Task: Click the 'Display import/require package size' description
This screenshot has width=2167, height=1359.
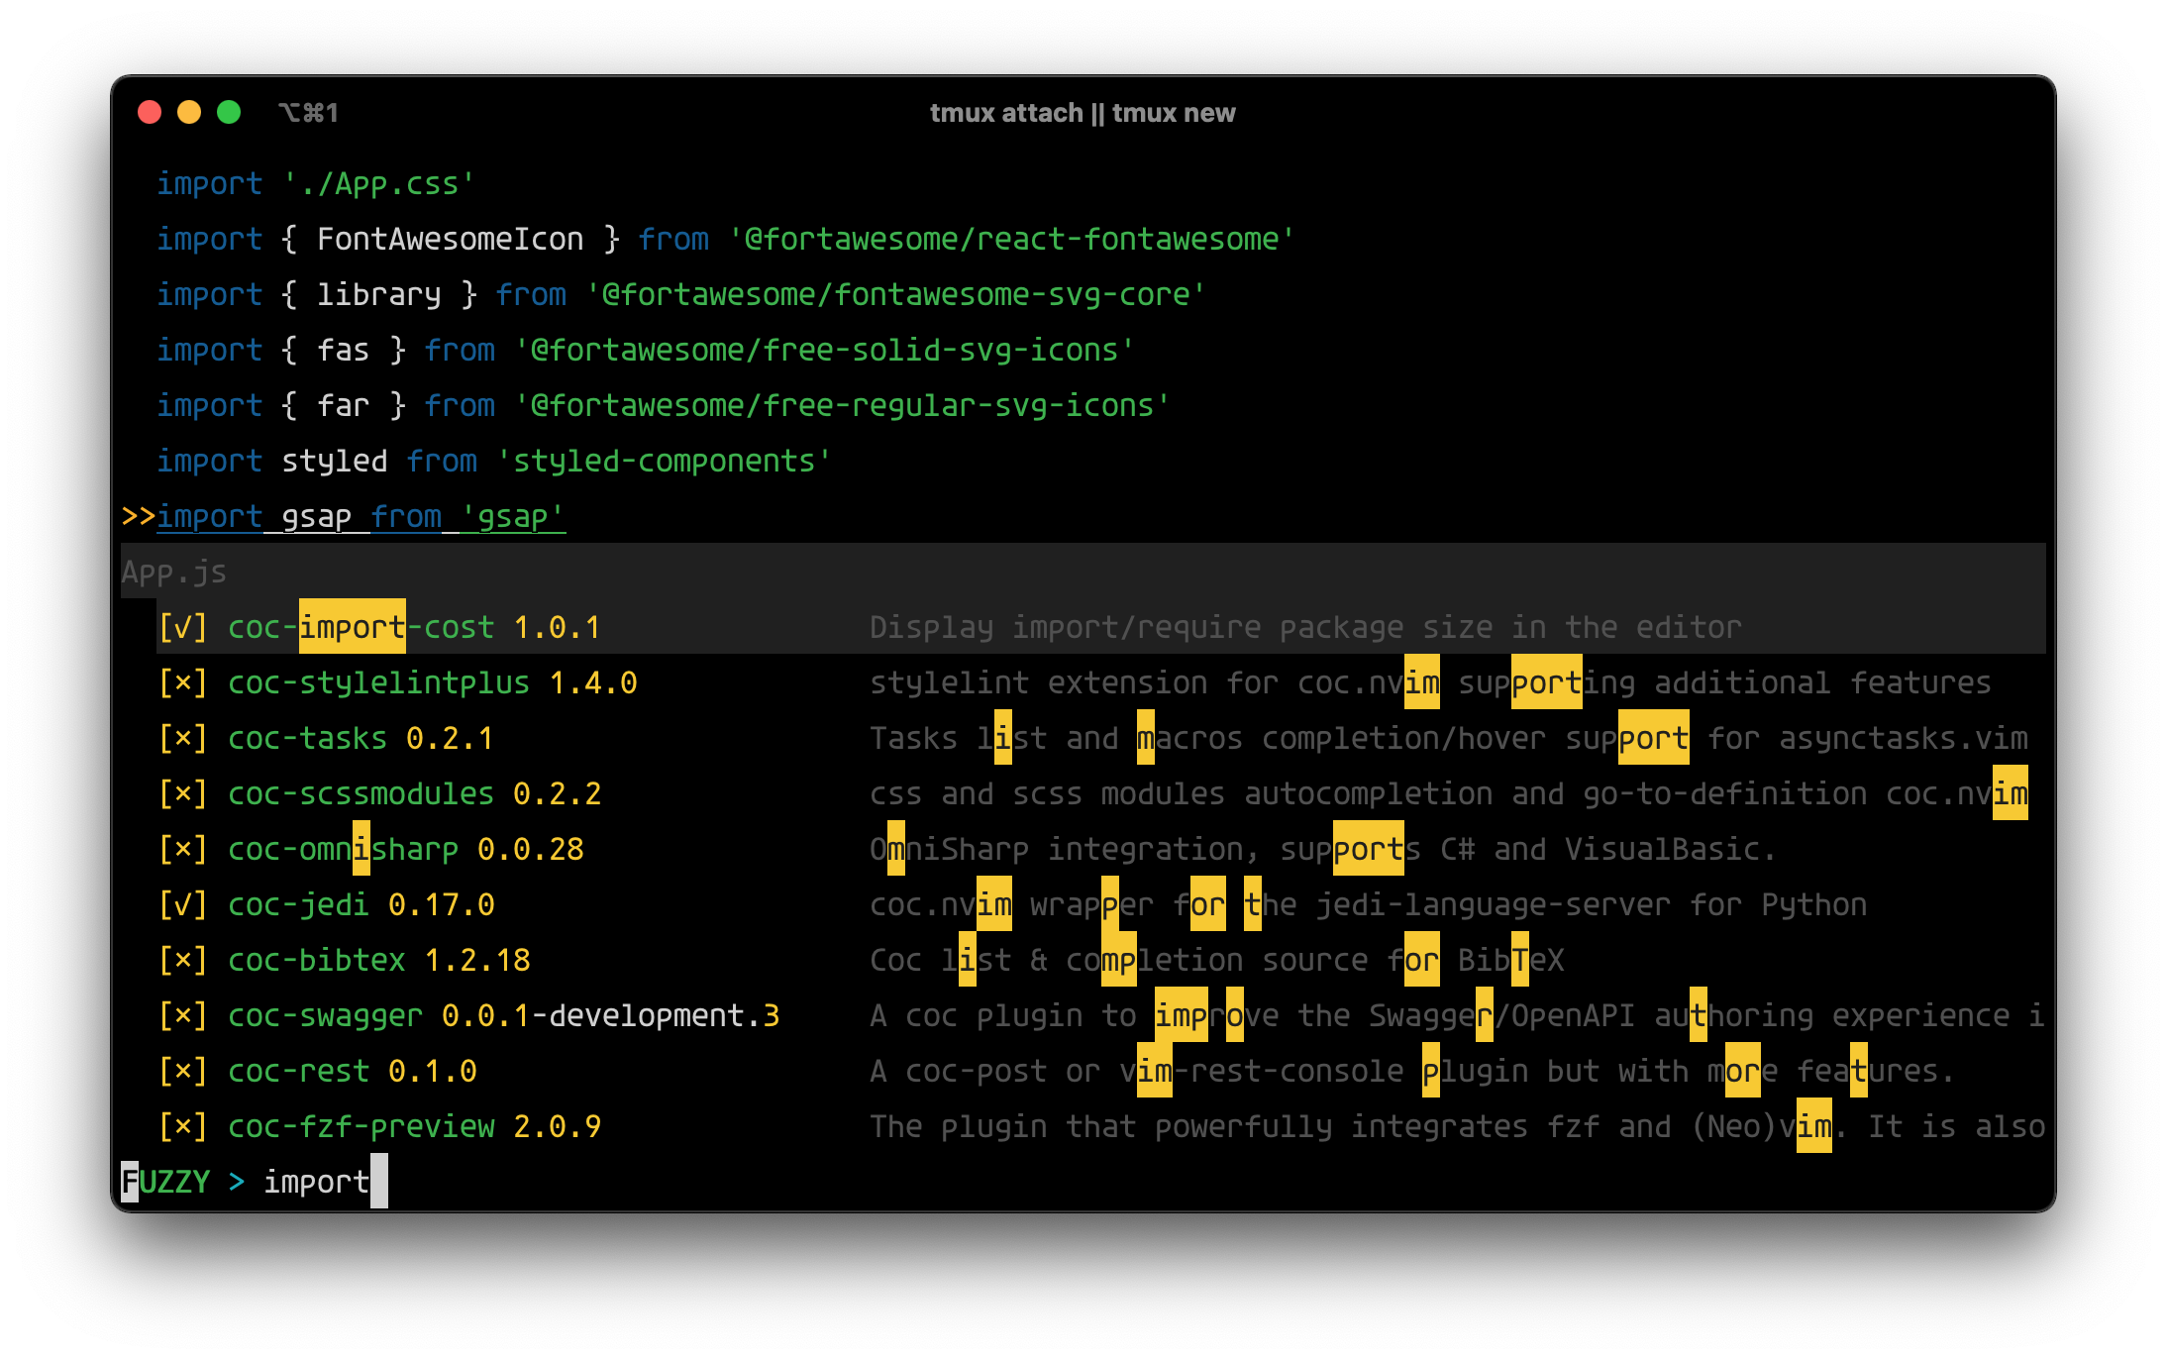Action: 1305,627
